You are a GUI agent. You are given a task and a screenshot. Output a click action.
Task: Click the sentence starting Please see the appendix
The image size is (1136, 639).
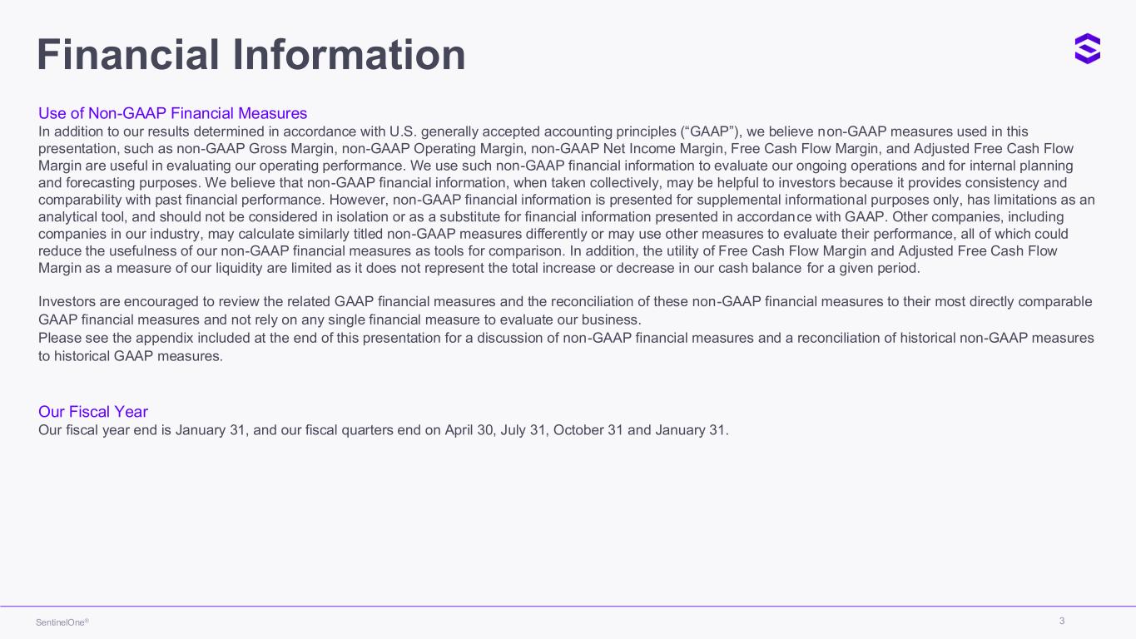[566, 347]
